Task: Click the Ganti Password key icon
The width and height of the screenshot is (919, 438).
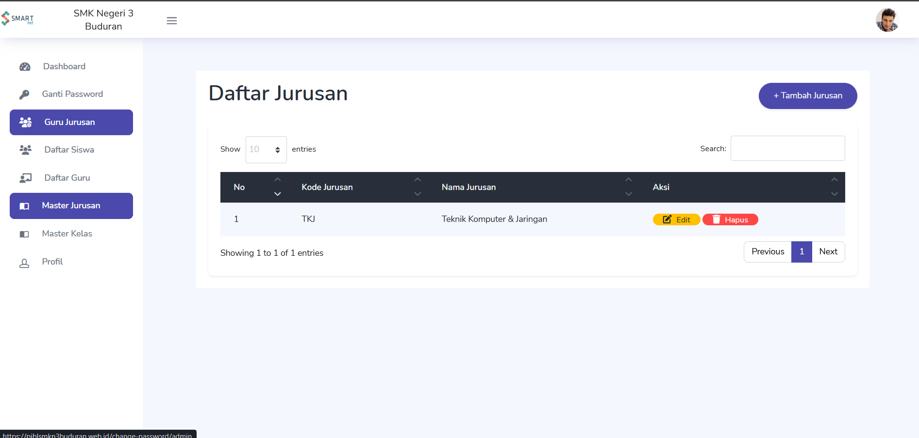Action: (24, 94)
